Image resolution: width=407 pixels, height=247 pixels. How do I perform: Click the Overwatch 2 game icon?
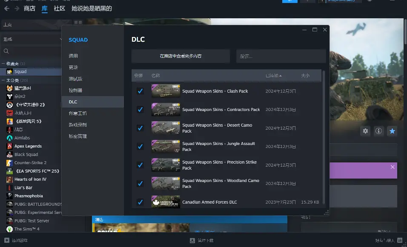(x=10, y=105)
